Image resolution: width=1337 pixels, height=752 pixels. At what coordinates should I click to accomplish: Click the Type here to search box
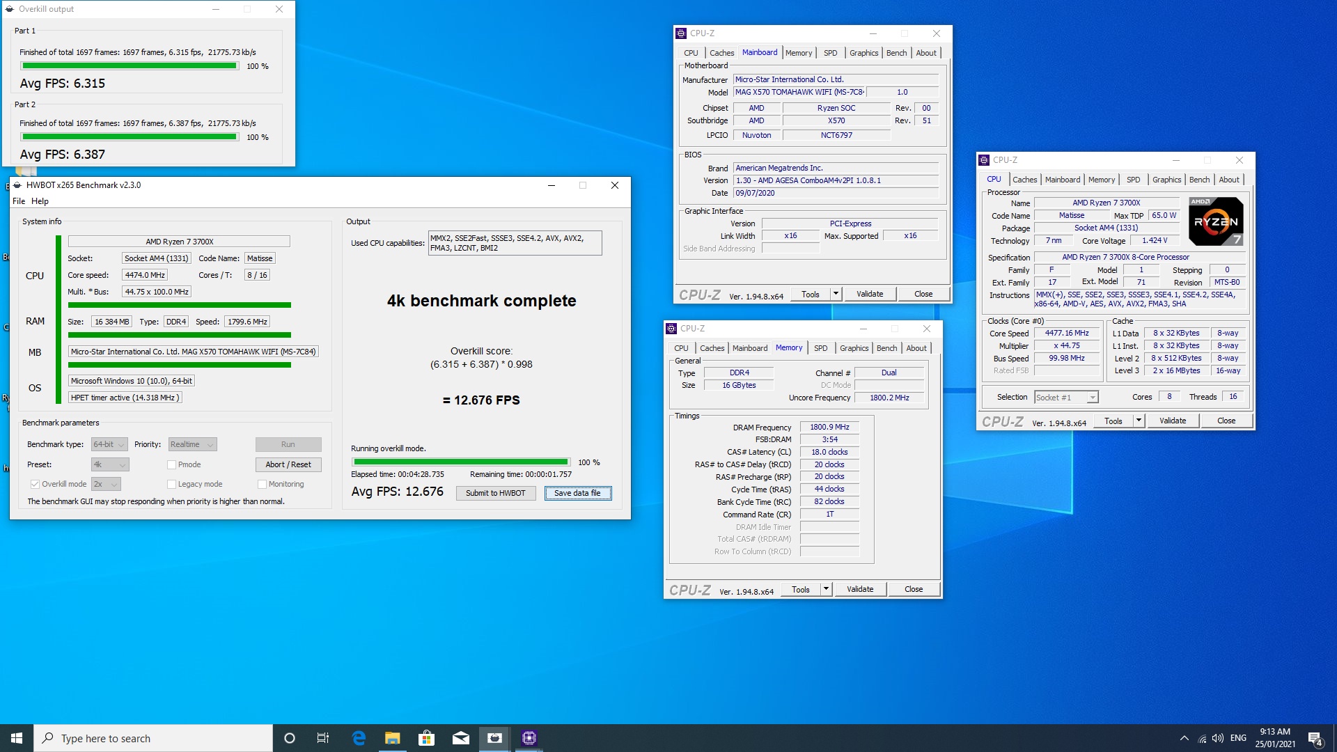click(153, 738)
